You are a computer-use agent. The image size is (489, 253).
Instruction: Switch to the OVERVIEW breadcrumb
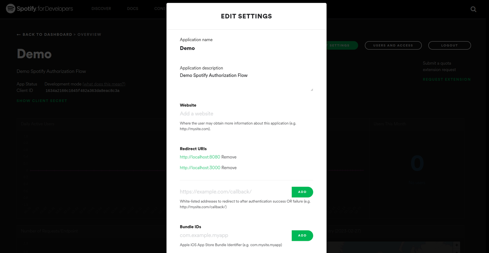(89, 34)
